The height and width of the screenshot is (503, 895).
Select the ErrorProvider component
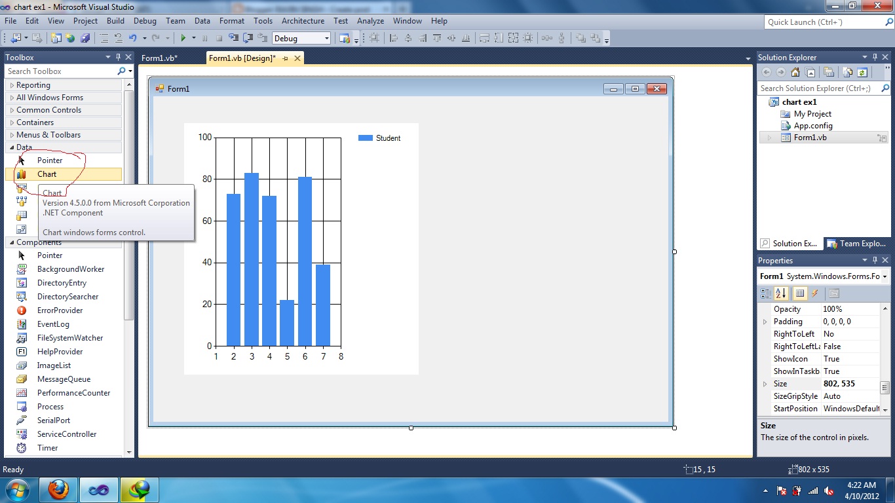pyautogui.click(x=64, y=310)
